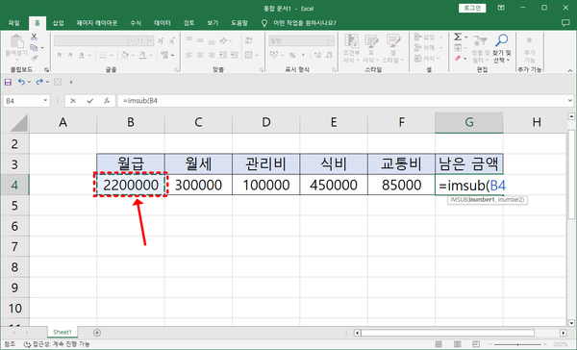The height and width of the screenshot is (350, 577).
Task: Click the 202% zoom level
Action: pyautogui.click(x=561, y=344)
